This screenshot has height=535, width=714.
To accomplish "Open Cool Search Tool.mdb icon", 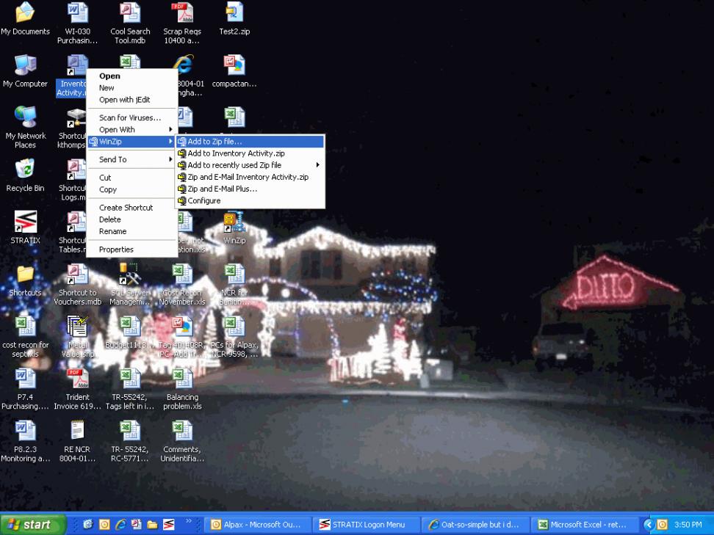I will point(130,15).
